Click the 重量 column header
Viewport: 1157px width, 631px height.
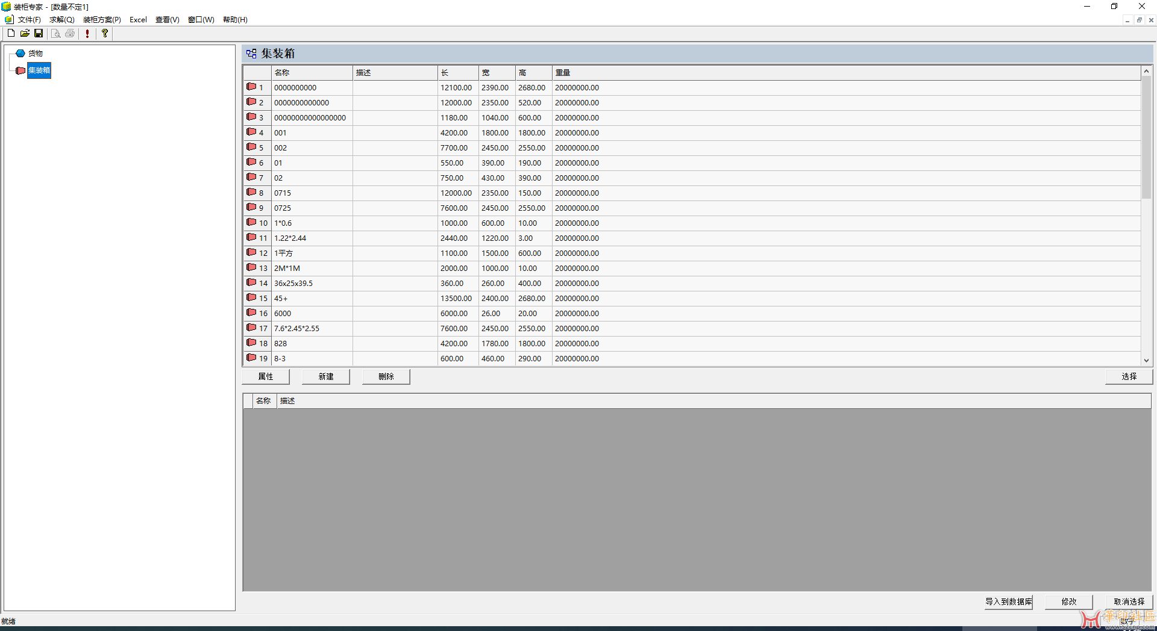click(x=846, y=73)
